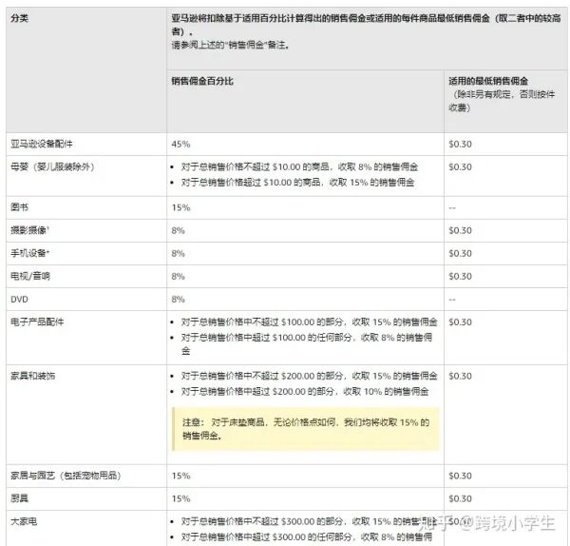Click the bullet about $200.00 portion at 15%
Screen dimensions: 570x546
310,376
